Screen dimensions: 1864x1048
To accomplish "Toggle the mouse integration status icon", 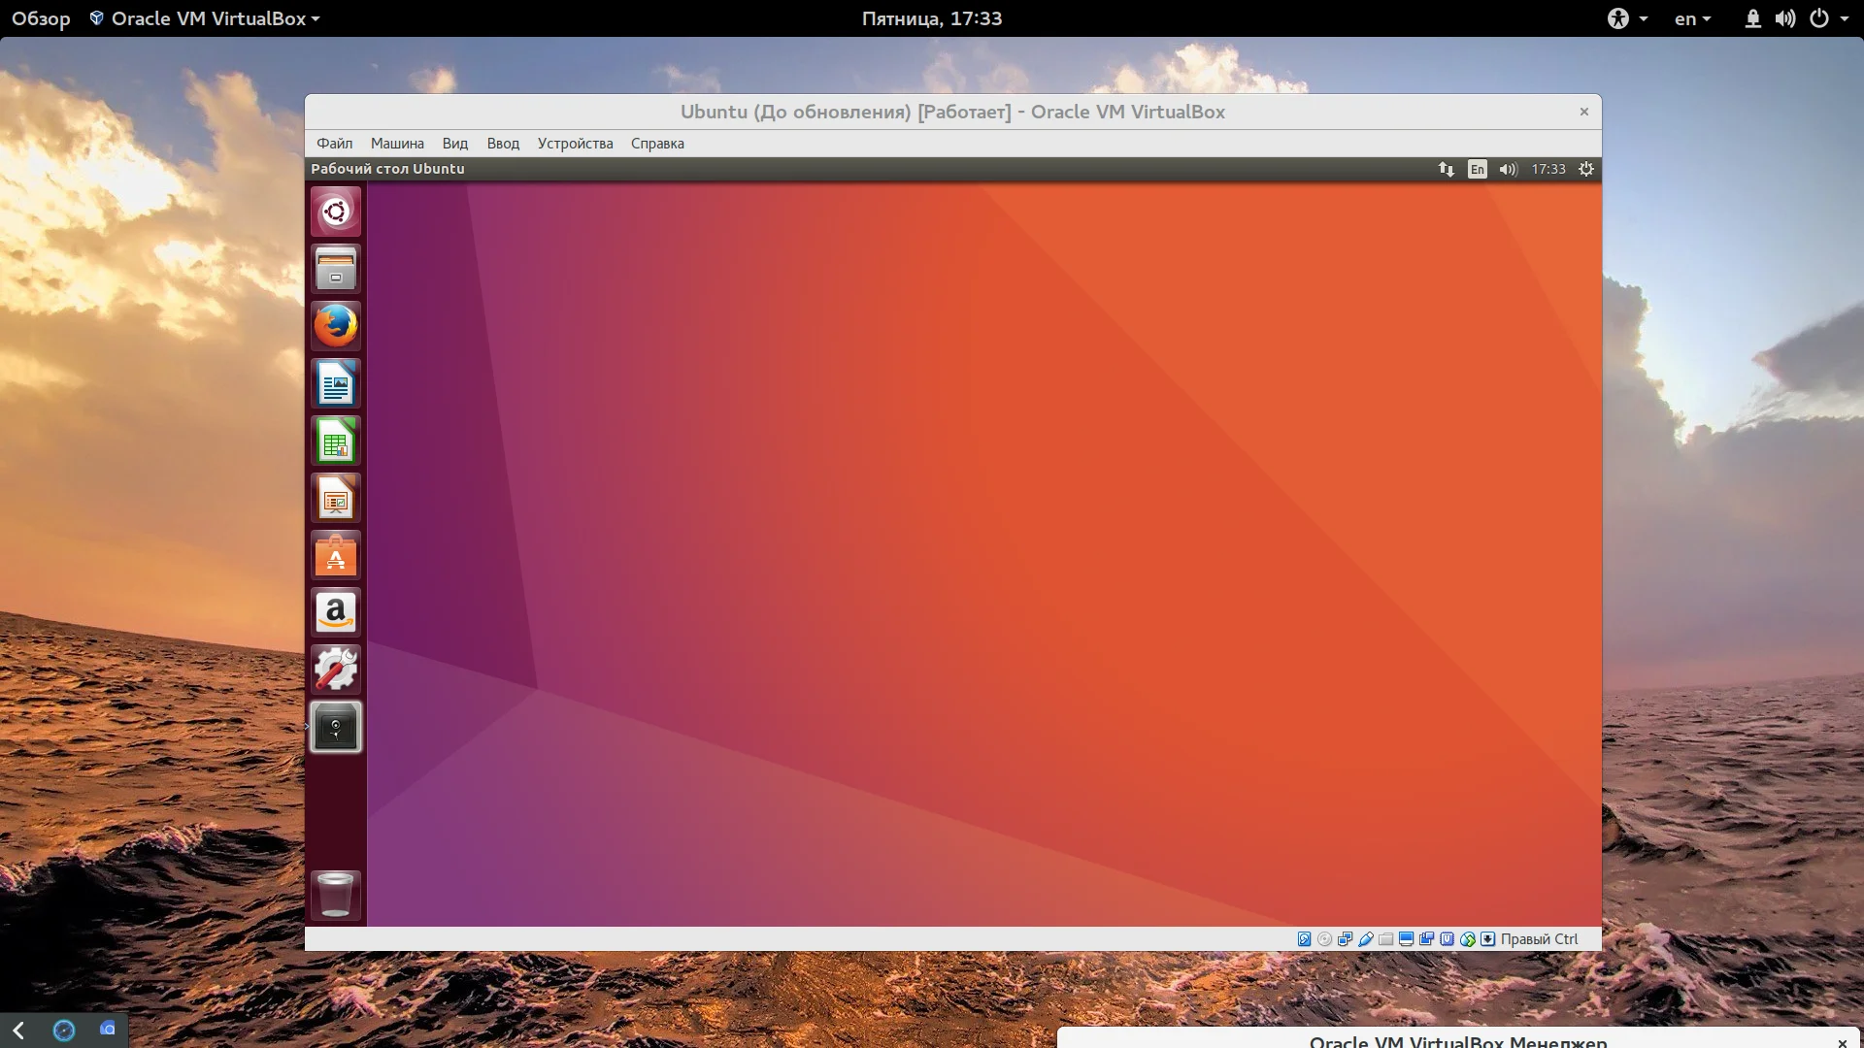I will (x=1468, y=939).
